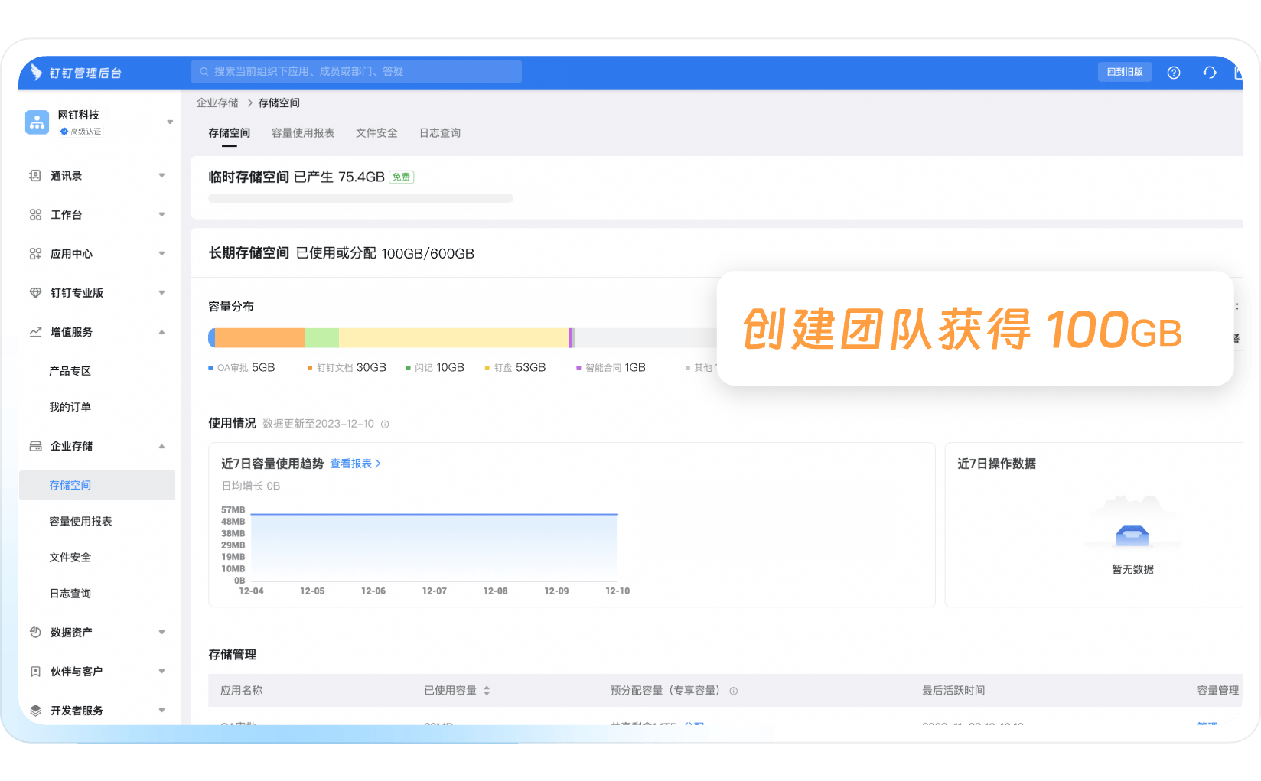Open 容量使用报表 sidebar item
Image resolution: width=1261 pixels, height=781 pixels.
tap(80, 521)
